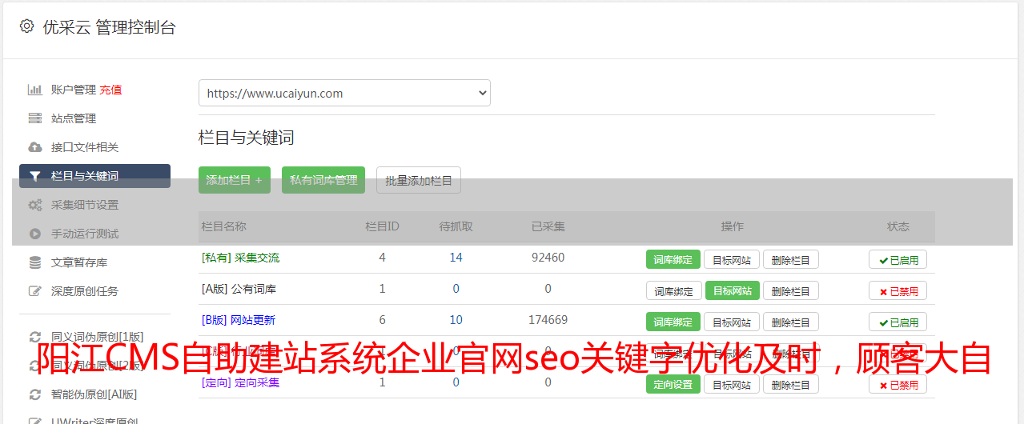Image resolution: width=1024 pixels, height=424 pixels.
Task: Click 删除栏目 in the 采集交流 row
Action: [x=791, y=259]
